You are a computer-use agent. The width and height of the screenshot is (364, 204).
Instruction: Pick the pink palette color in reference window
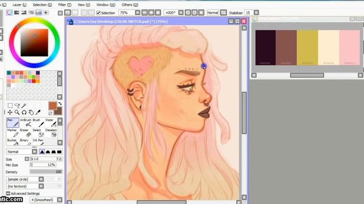point(350,48)
